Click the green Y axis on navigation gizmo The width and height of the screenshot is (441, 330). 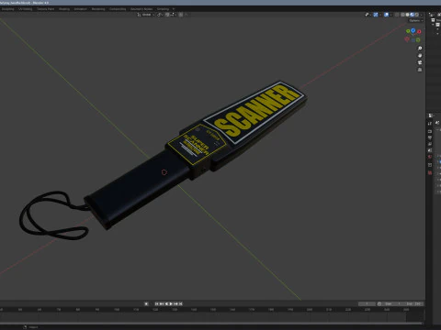(408, 31)
